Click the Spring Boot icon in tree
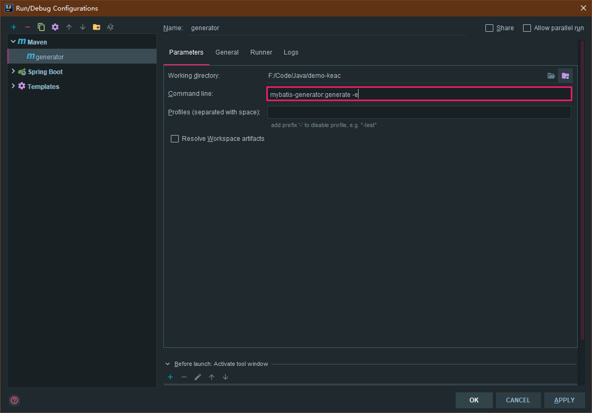 click(x=22, y=71)
